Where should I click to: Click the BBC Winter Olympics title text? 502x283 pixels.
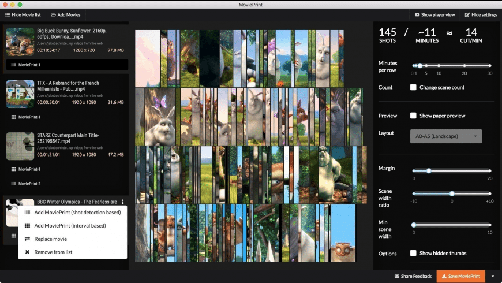pyautogui.click(x=77, y=202)
